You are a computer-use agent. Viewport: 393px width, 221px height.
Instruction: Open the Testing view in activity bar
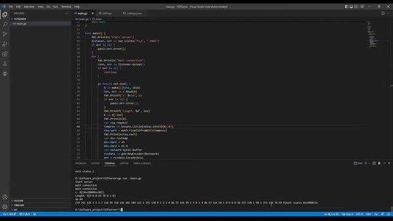pos(5,64)
